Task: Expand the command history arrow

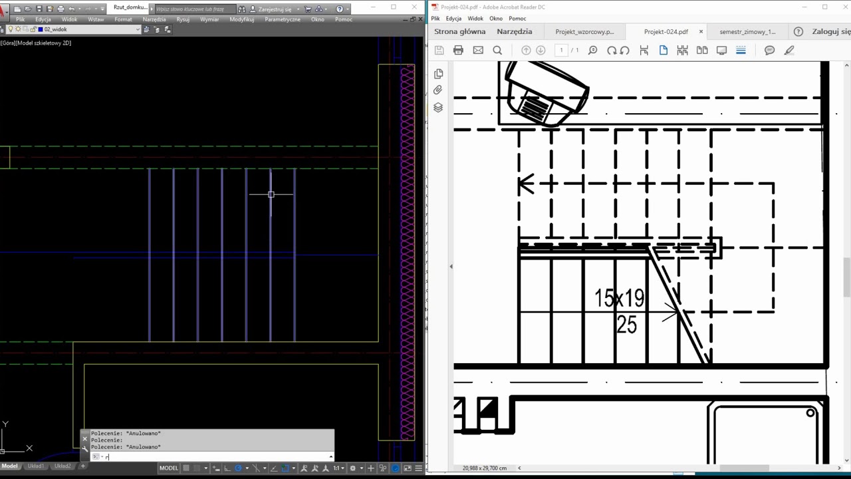Action: [331, 457]
